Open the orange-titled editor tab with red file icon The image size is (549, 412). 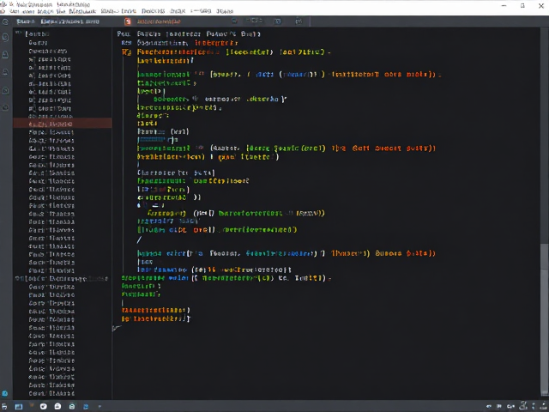click(x=153, y=21)
